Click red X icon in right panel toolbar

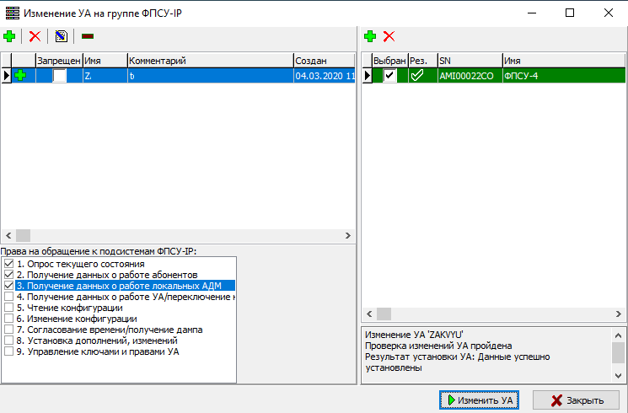tap(389, 36)
